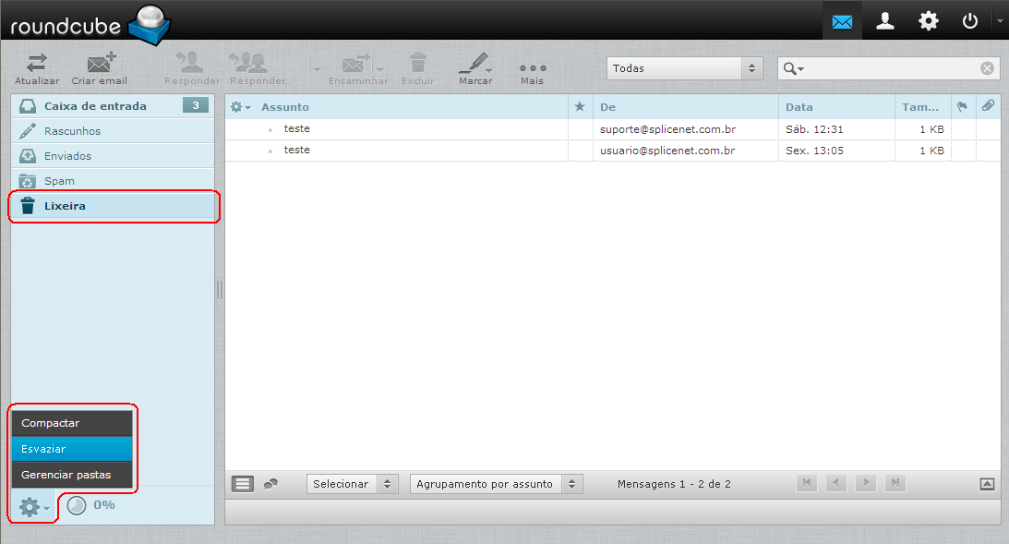Sort messages by Data column
This screenshot has height=544, width=1009.
coord(799,107)
